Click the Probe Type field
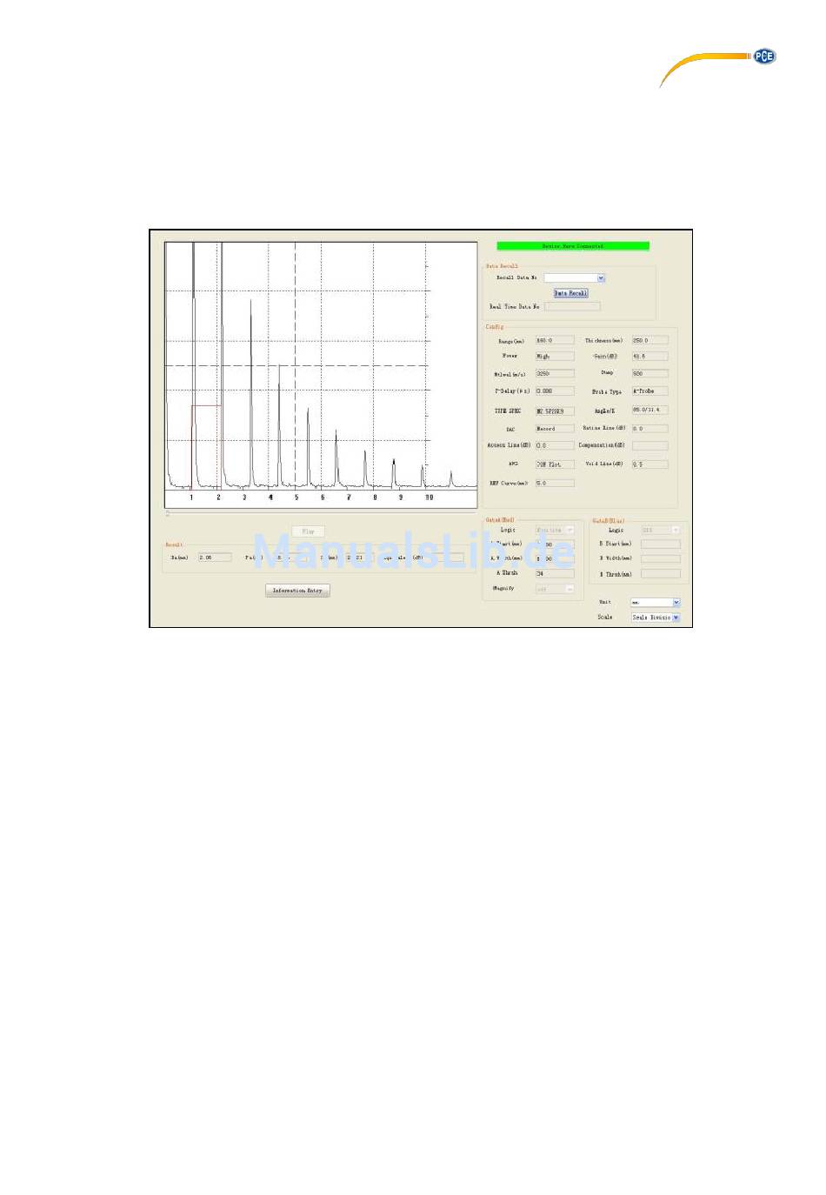Image resolution: width=826 pixels, height=1195 pixels. pyautogui.click(x=650, y=391)
